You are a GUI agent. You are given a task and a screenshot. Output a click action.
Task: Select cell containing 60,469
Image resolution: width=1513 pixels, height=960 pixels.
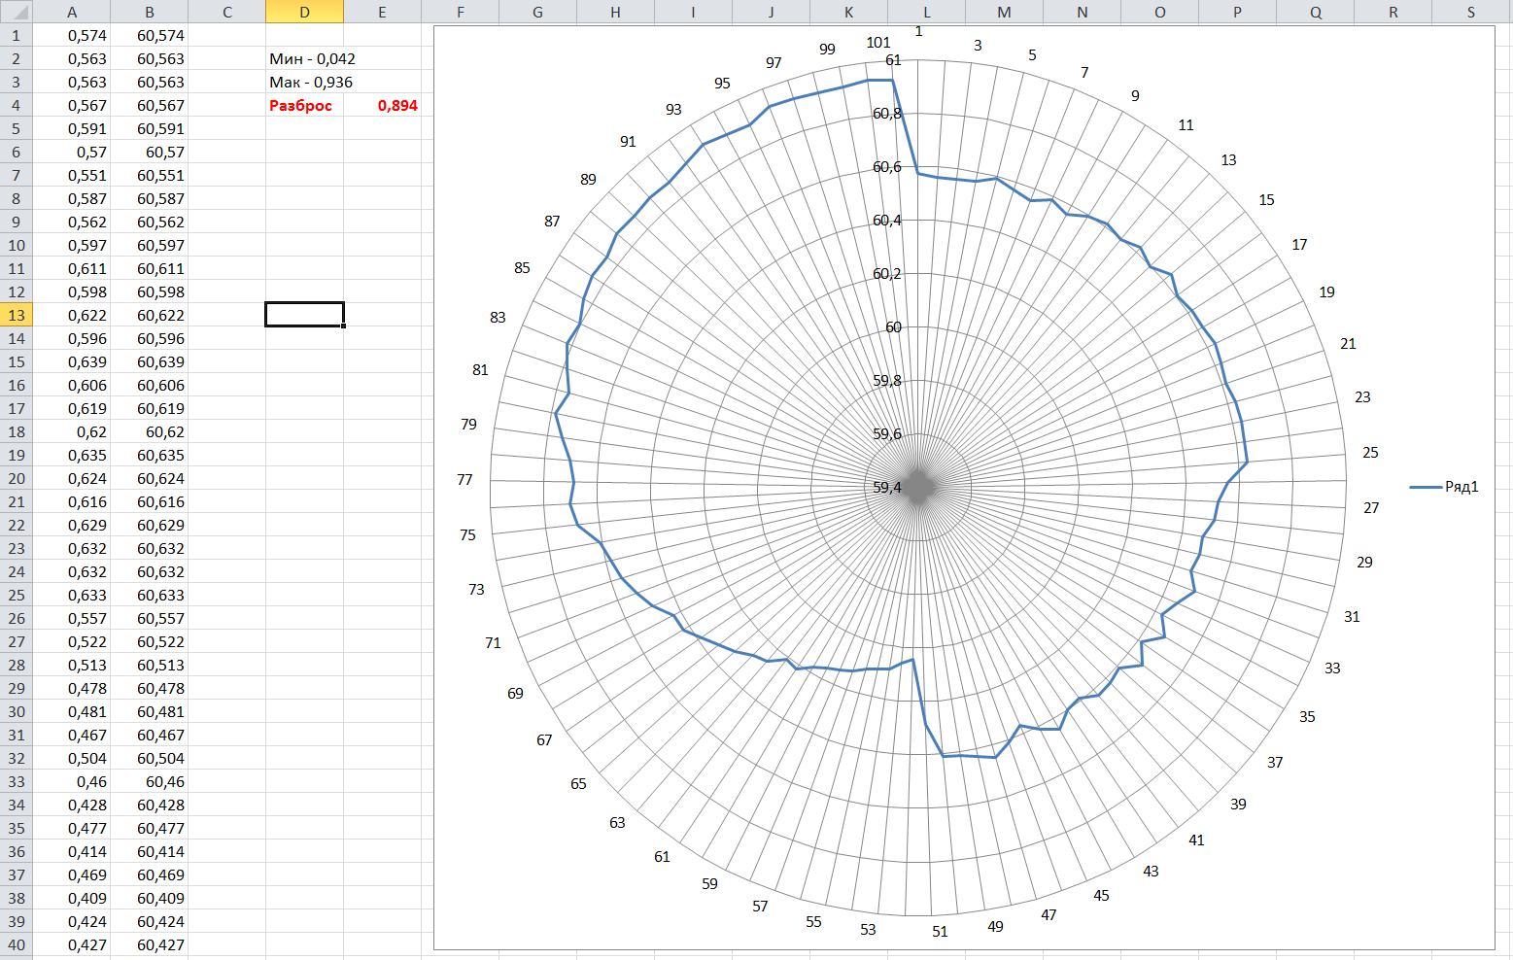150,874
